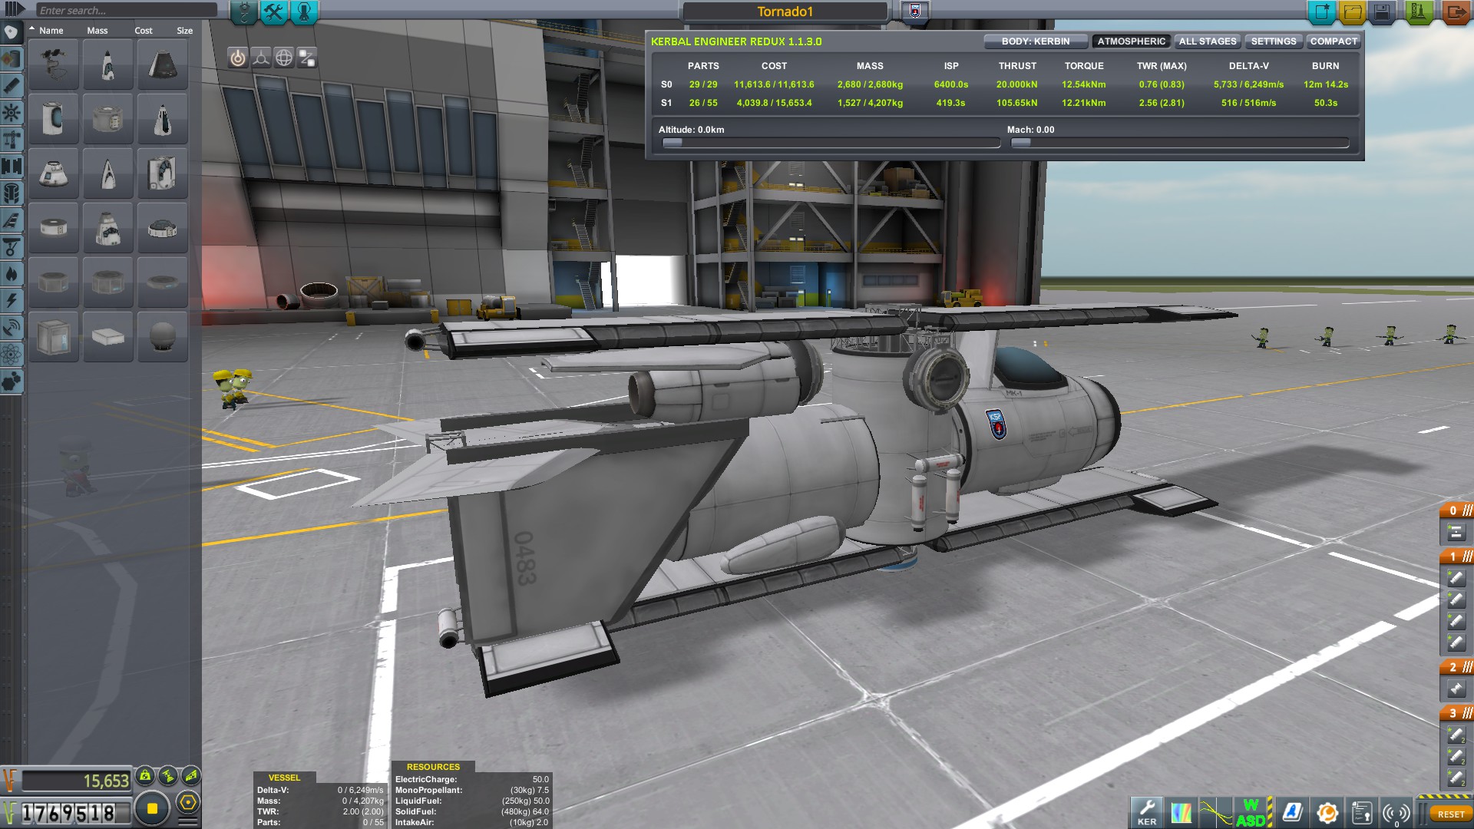
Task: Select the Pods category tab
Action: pos(12,32)
